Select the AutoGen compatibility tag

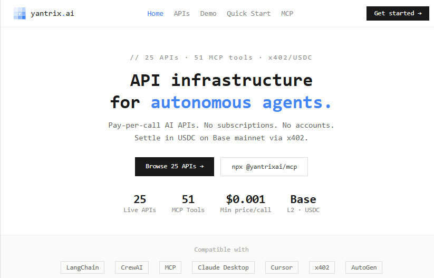pyautogui.click(x=364, y=267)
